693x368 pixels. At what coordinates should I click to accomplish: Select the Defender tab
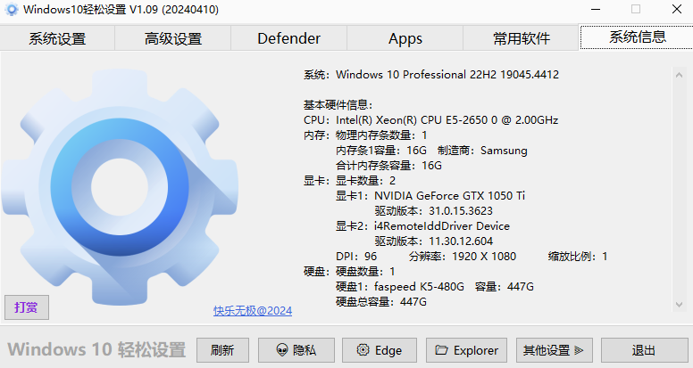click(x=288, y=38)
